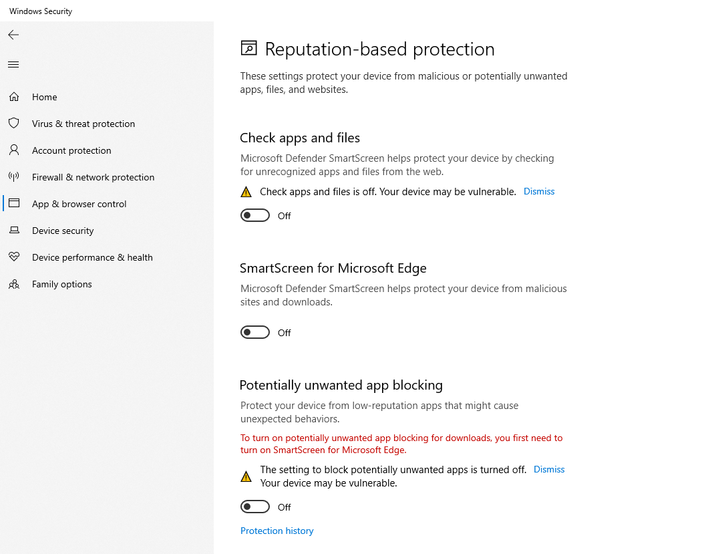Click the Account protection person icon
Viewport: 702px width, 554px height.
[x=14, y=150]
